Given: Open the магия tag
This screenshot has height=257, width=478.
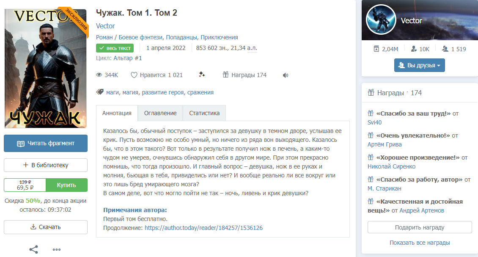Looking at the screenshot, I should (130, 92).
